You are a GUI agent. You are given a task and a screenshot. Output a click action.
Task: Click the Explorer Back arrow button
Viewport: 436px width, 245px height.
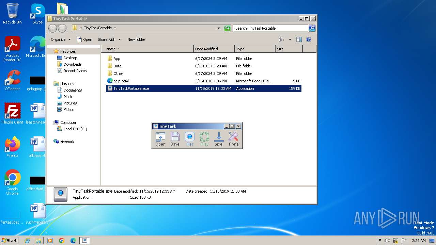tap(52, 28)
